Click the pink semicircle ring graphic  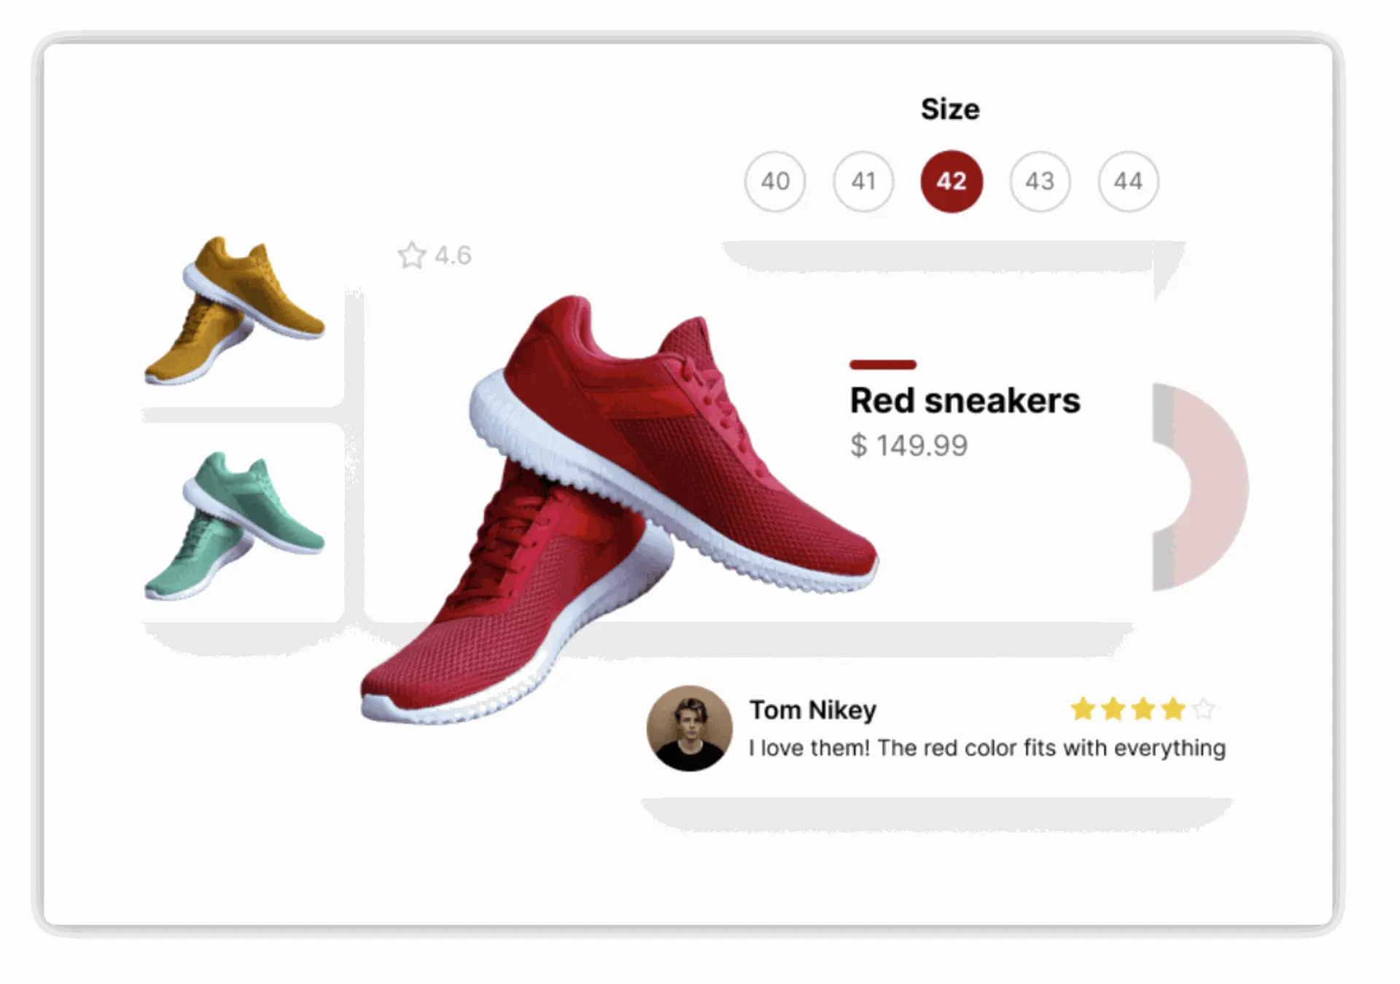point(1200,487)
